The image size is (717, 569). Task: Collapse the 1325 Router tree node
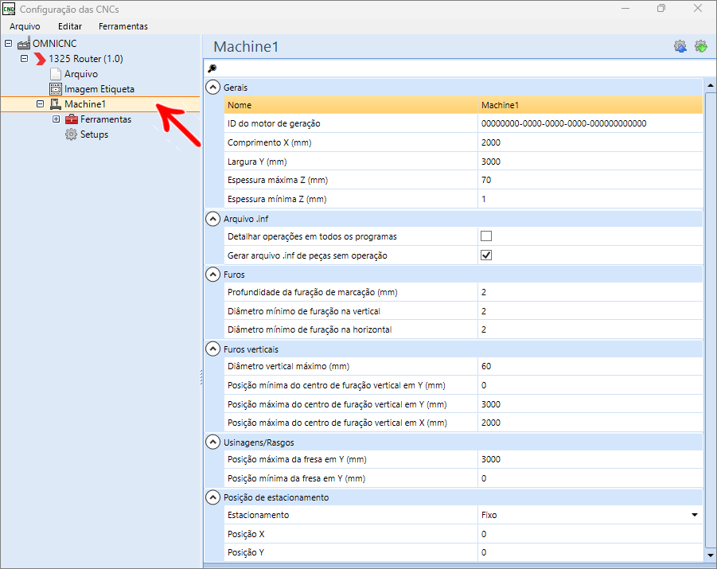click(24, 59)
